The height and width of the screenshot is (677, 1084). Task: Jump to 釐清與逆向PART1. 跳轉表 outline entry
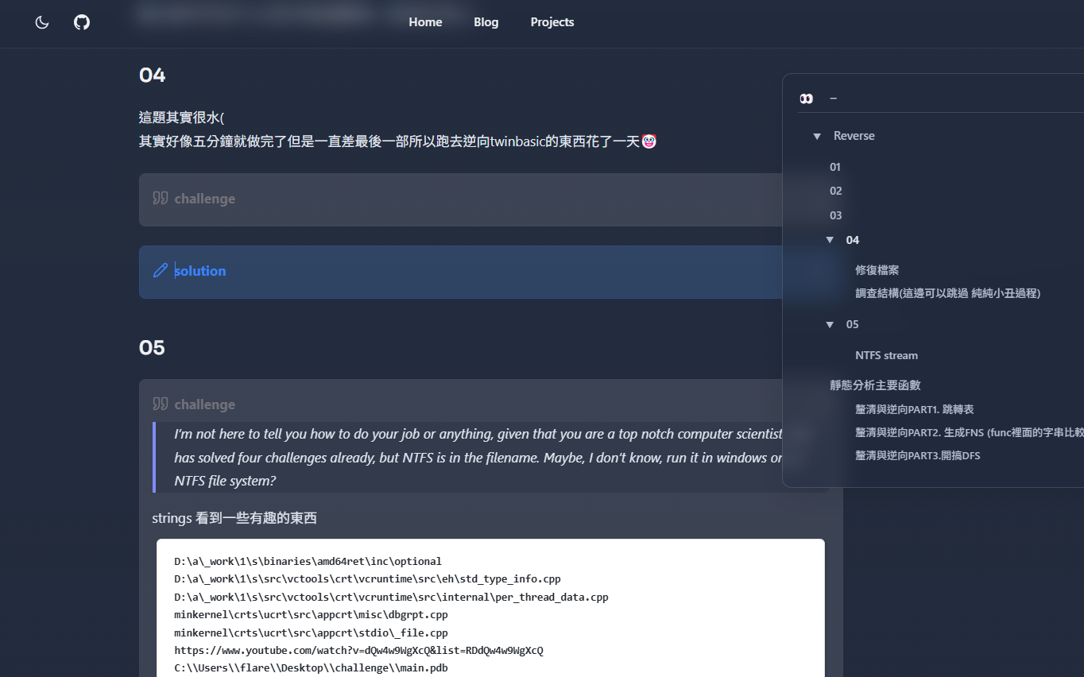click(x=915, y=409)
